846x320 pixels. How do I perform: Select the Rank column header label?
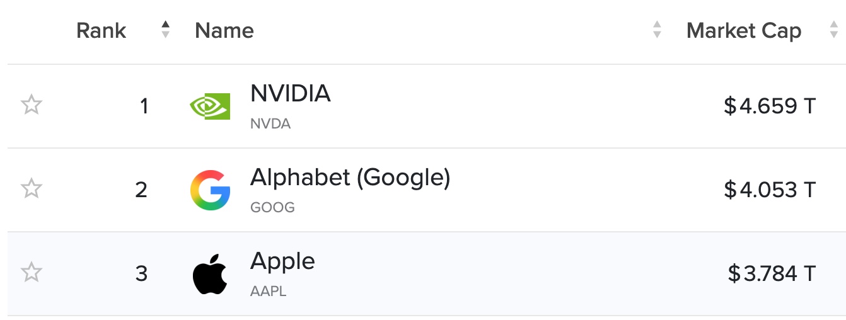click(101, 30)
